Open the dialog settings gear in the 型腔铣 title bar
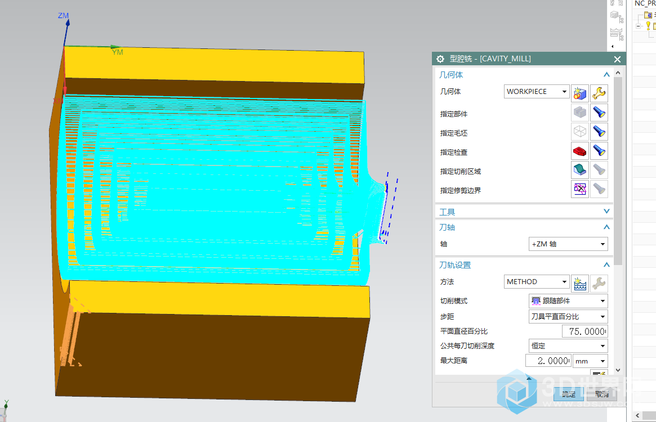Image resolution: width=656 pixels, height=422 pixels. [440, 59]
